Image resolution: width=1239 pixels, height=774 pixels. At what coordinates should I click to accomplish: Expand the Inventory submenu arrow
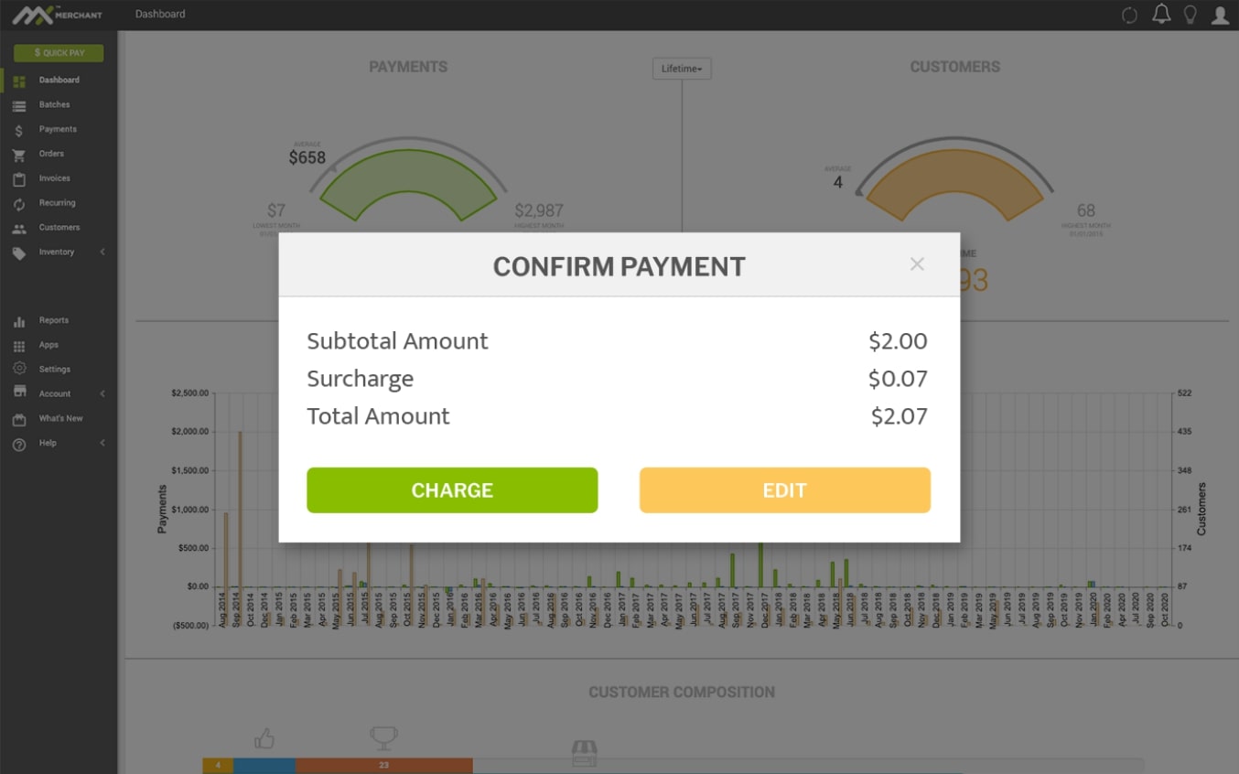click(x=102, y=253)
